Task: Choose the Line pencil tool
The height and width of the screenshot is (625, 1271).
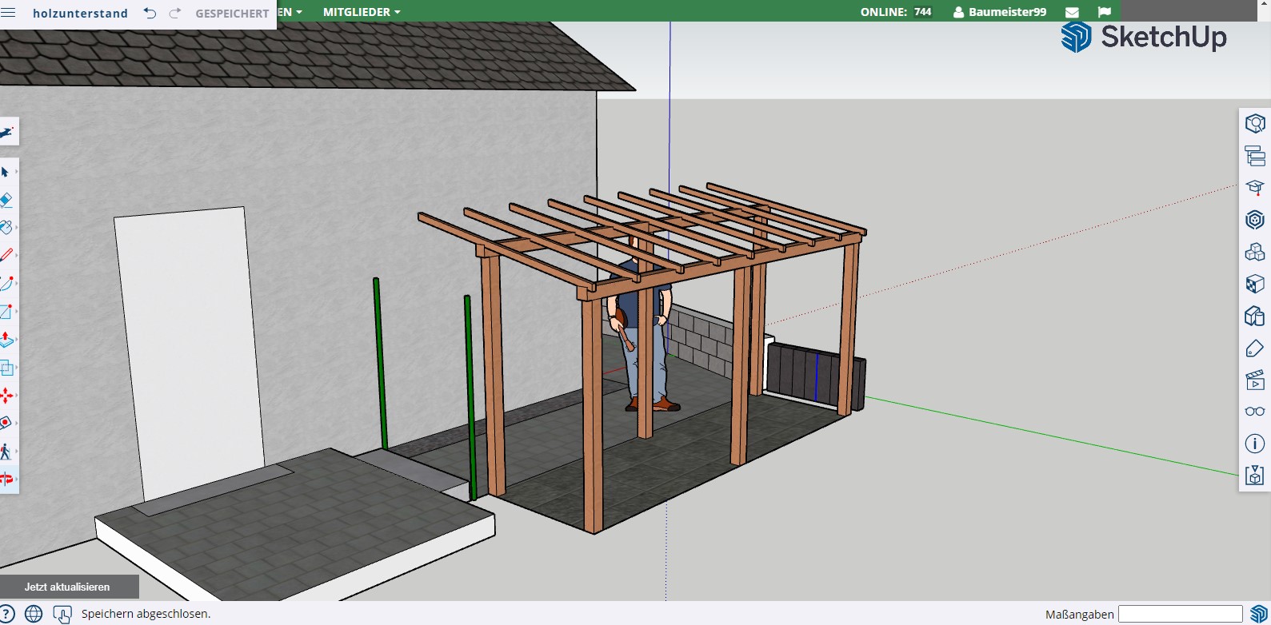Action: point(6,255)
